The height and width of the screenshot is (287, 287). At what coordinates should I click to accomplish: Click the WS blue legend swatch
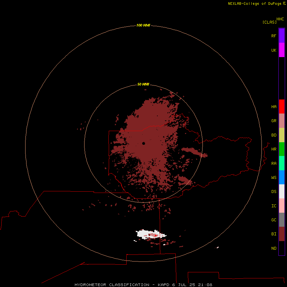pyautogui.click(x=282, y=177)
